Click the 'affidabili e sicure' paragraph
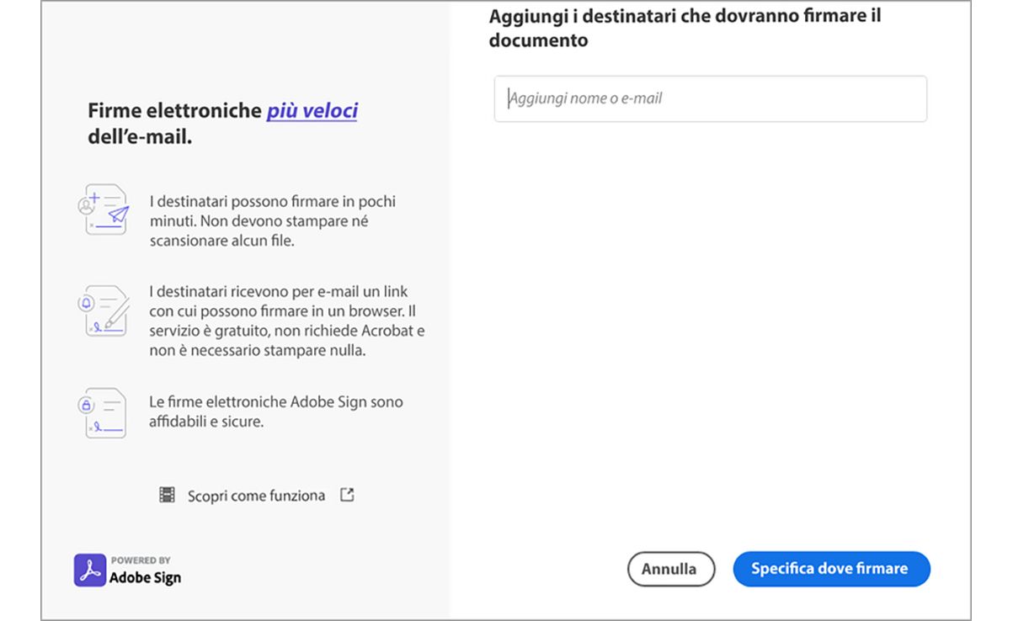Viewport: 1013px width, 621px height. coord(275,411)
